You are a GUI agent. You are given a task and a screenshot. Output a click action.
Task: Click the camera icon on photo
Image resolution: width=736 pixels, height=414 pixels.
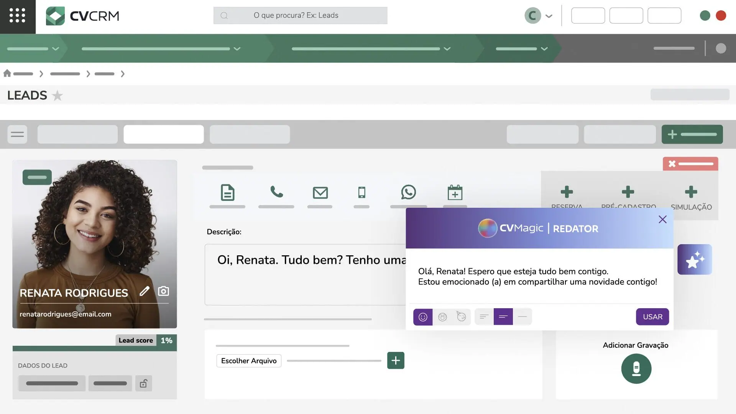[163, 291]
